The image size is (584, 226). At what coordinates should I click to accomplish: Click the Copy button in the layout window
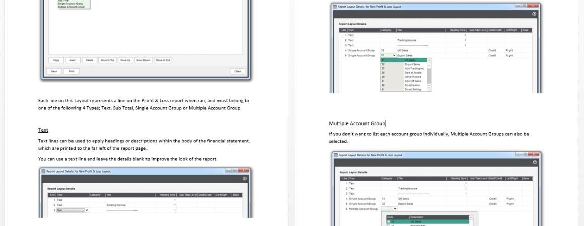pos(56,60)
